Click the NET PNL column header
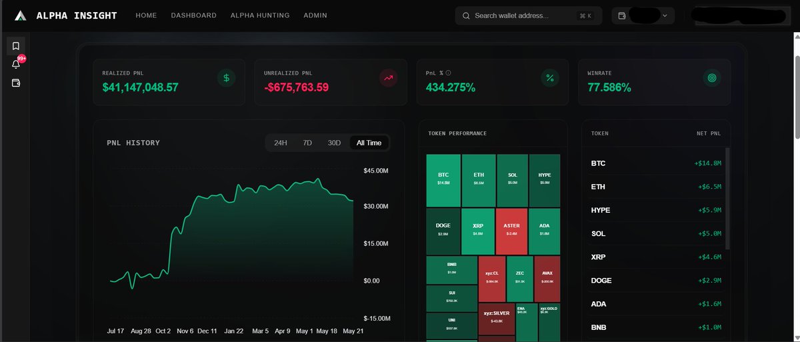Viewport: 800px width, 342px height. [x=709, y=133]
